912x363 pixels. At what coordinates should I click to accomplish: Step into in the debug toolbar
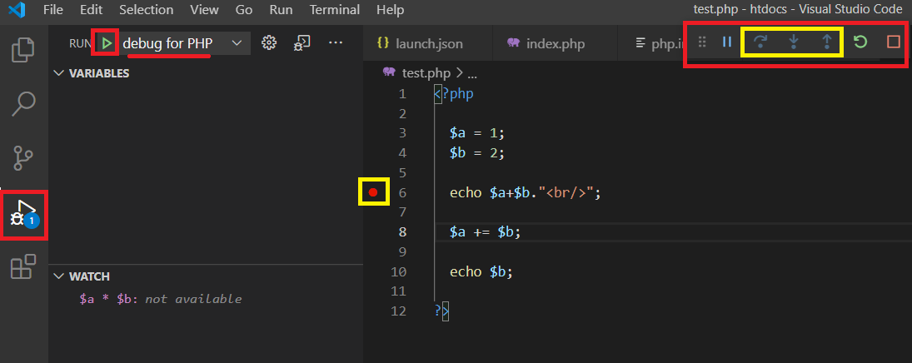(793, 42)
